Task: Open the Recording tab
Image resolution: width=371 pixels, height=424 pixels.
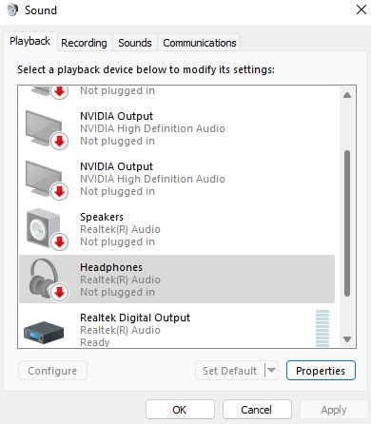Action: [84, 43]
